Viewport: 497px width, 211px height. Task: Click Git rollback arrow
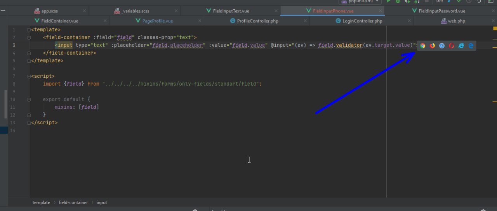479,2
